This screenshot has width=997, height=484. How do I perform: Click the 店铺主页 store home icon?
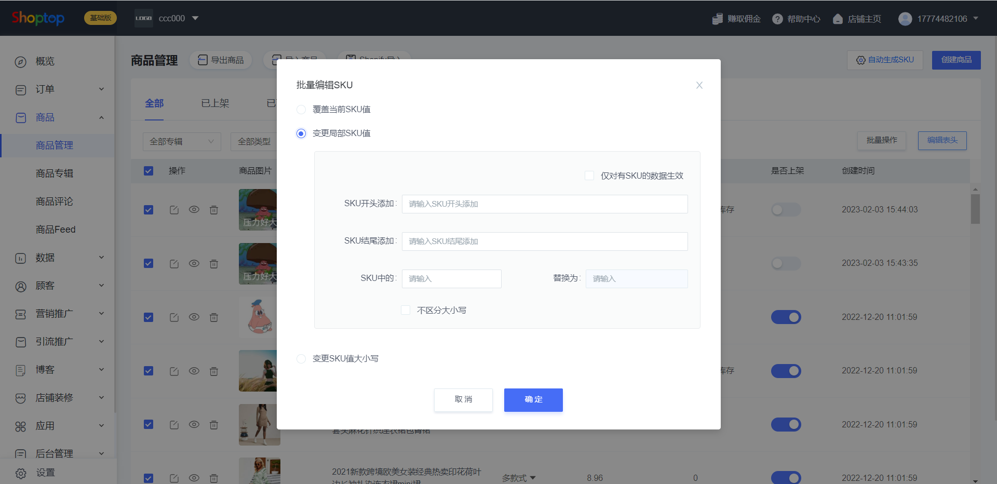click(x=837, y=19)
